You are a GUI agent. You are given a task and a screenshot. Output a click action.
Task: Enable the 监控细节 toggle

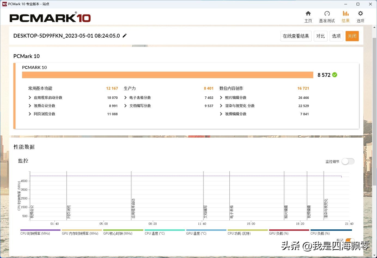point(348,161)
